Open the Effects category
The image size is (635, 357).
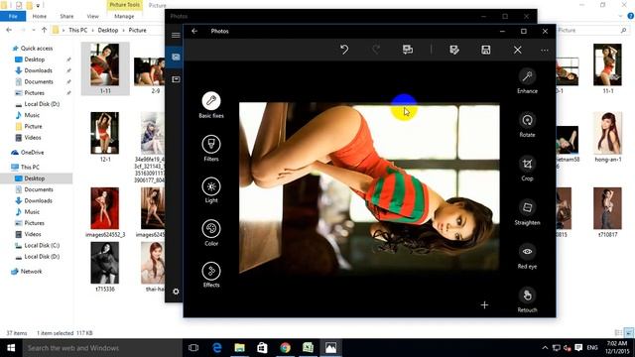click(211, 275)
